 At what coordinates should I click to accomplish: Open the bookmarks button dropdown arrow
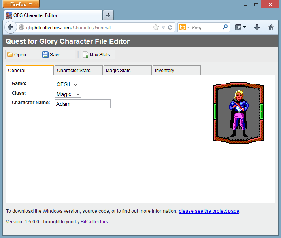(245, 27)
